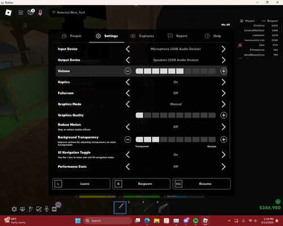Click the Volume slider bar
The height and width of the screenshot is (226, 283).
coord(175,71)
